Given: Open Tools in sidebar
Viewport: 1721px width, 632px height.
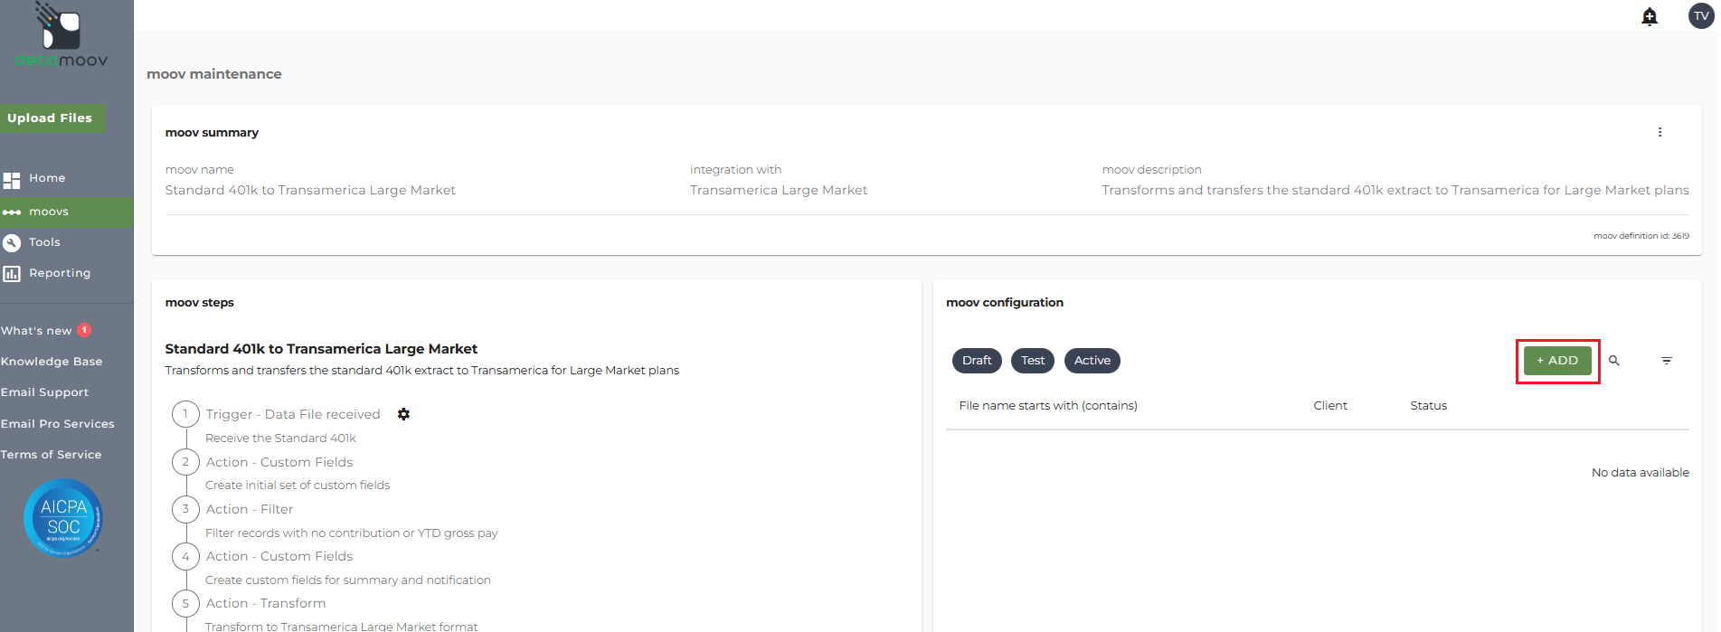Looking at the screenshot, I should point(44,242).
